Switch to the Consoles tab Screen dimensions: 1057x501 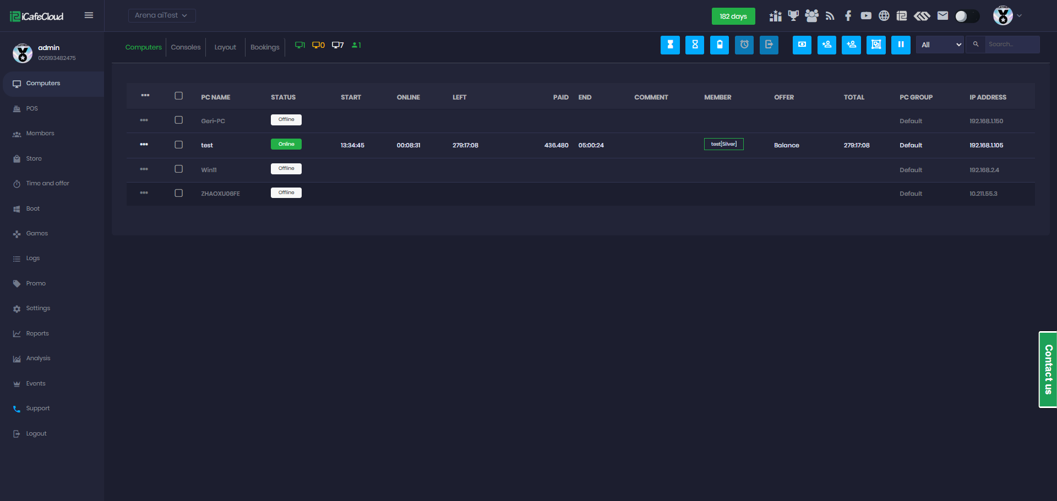point(186,47)
